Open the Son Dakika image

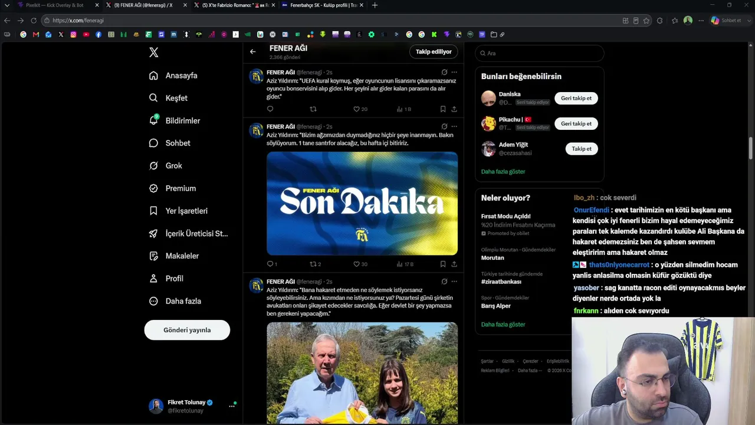362,204
